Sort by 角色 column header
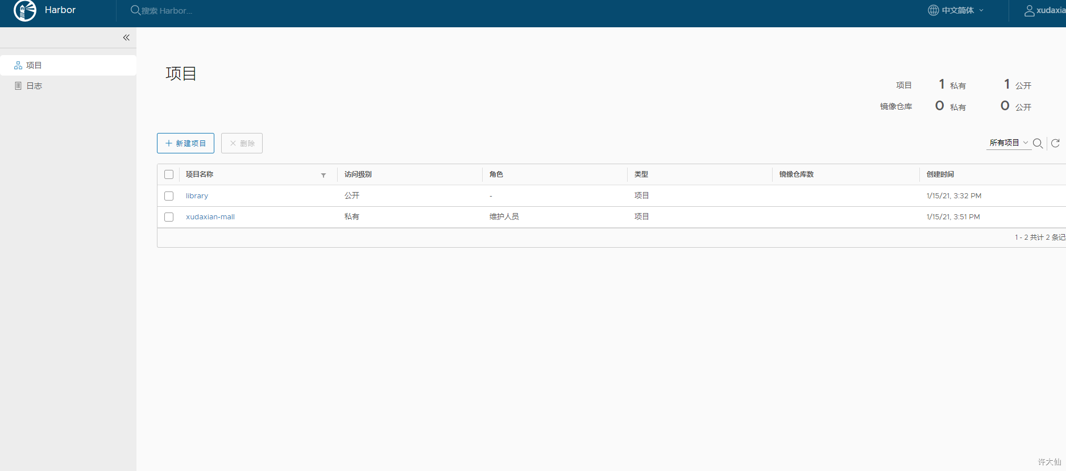The image size is (1066, 471). click(496, 174)
